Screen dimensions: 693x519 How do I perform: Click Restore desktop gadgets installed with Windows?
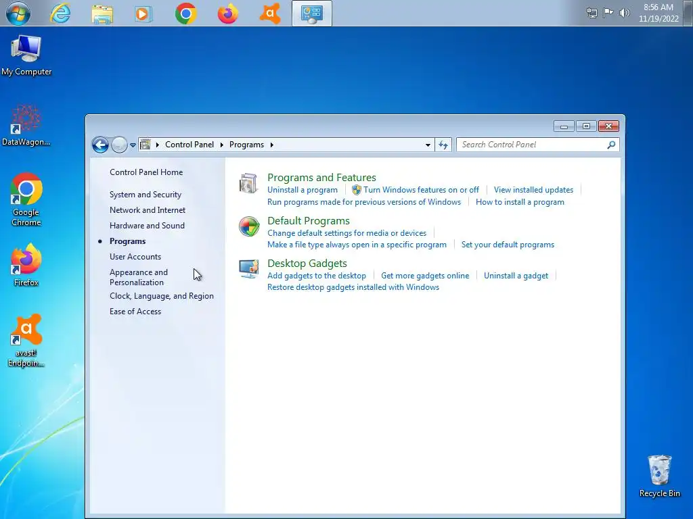click(x=353, y=287)
